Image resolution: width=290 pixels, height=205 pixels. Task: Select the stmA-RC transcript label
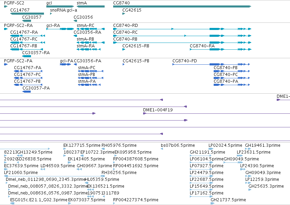pyautogui.click(x=86, y=25)
